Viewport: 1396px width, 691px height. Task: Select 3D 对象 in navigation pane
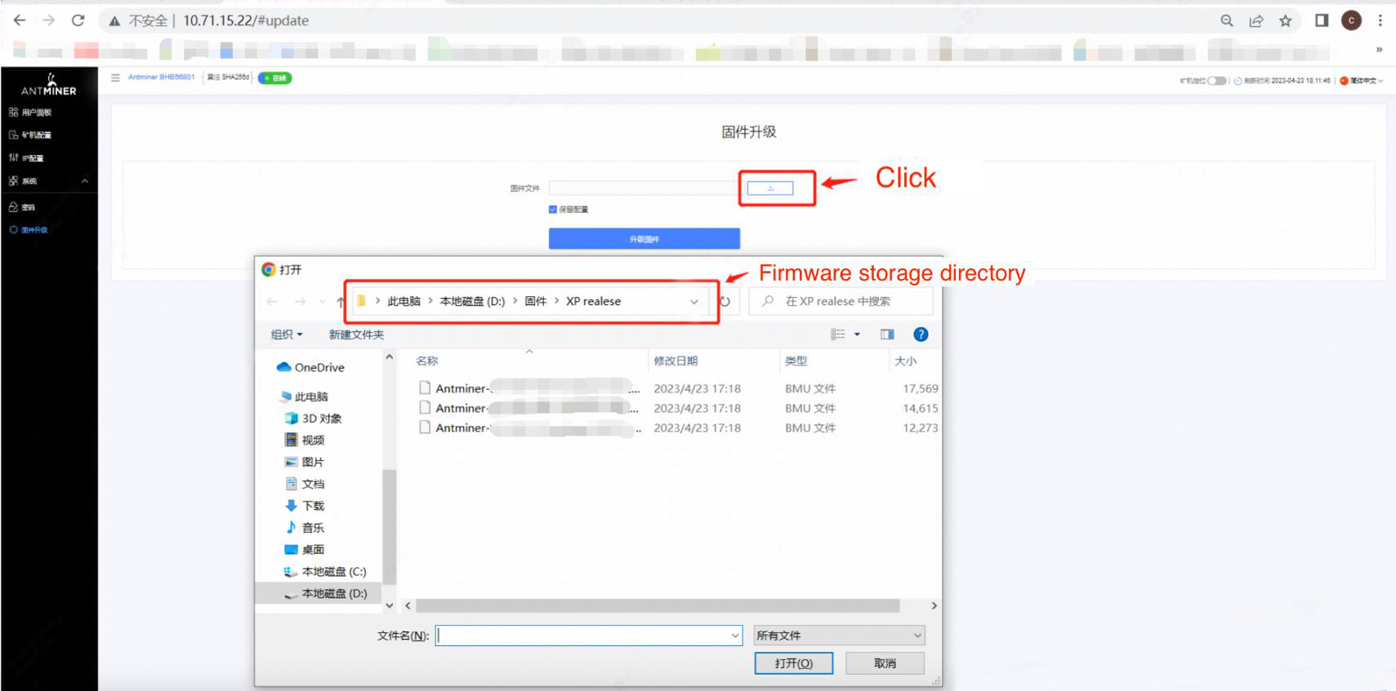click(314, 418)
